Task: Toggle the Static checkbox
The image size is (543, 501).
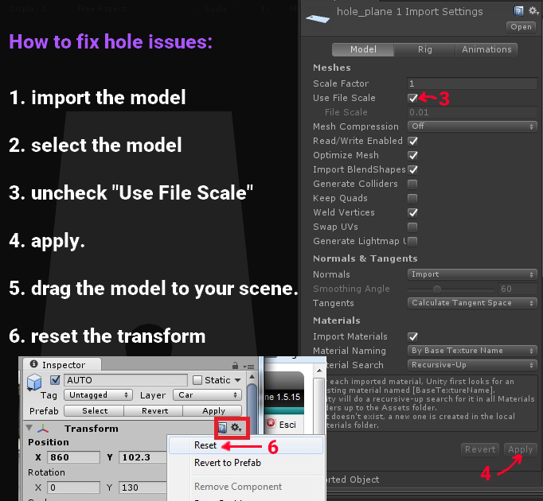Action: (197, 380)
